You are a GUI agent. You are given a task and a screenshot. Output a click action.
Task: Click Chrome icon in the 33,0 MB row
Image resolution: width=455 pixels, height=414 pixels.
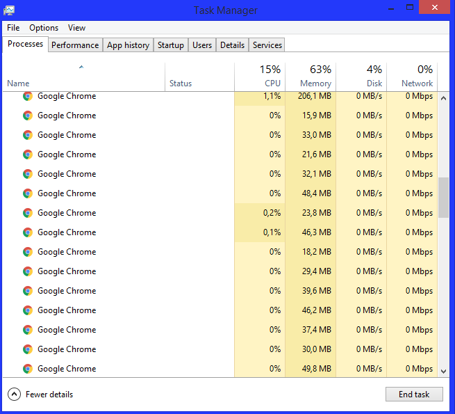(x=28, y=135)
